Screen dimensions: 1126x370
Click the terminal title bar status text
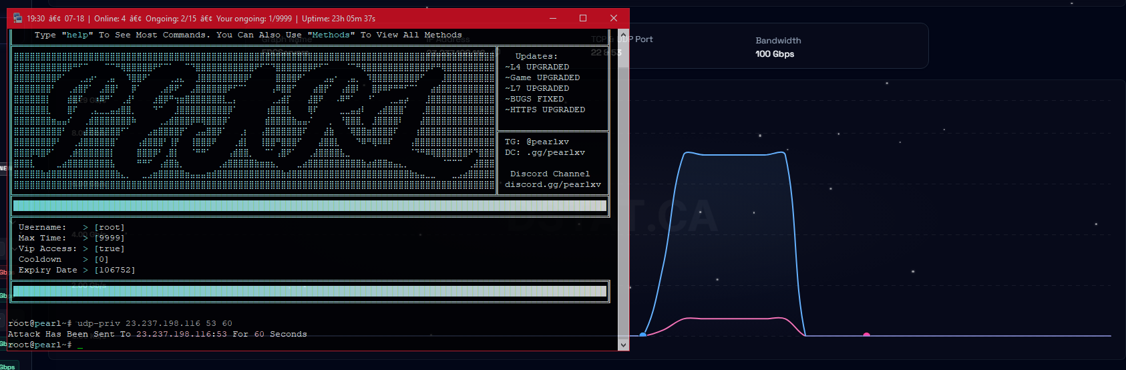pos(201,18)
